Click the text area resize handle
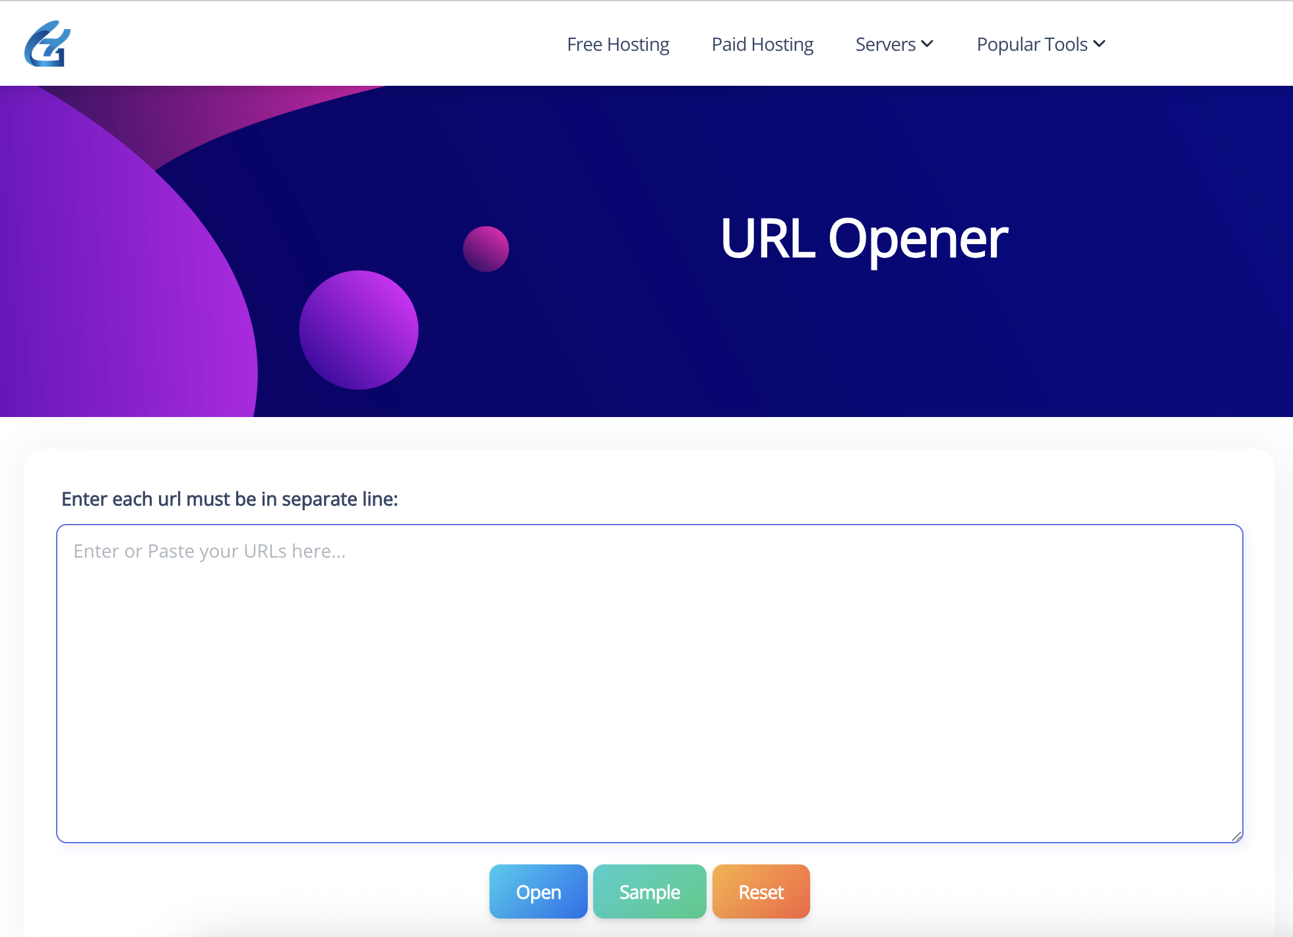1293x937 pixels. [1236, 836]
